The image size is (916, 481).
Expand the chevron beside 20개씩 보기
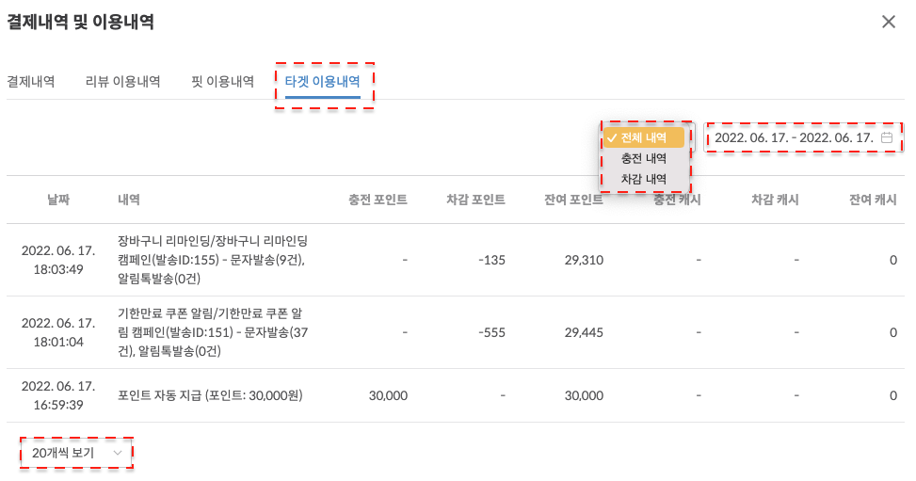tap(118, 453)
